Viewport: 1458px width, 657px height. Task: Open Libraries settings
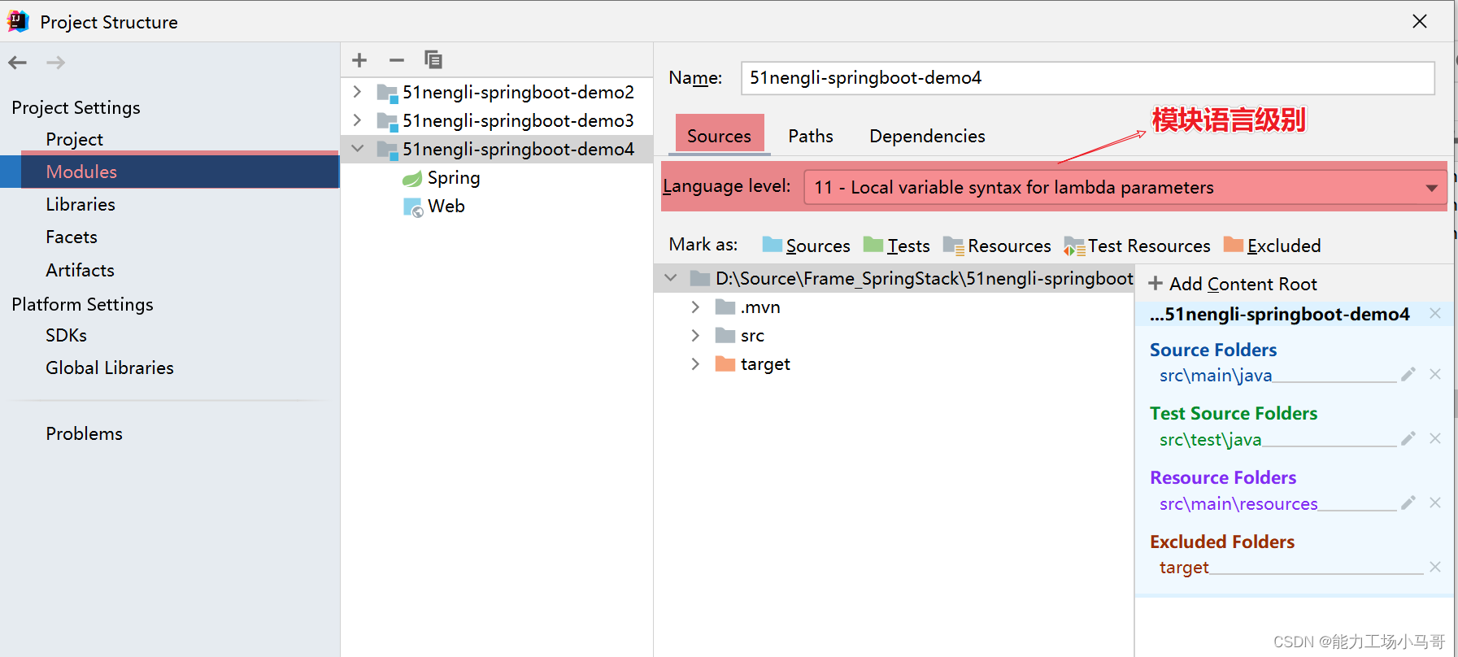[x=81, y=204]
